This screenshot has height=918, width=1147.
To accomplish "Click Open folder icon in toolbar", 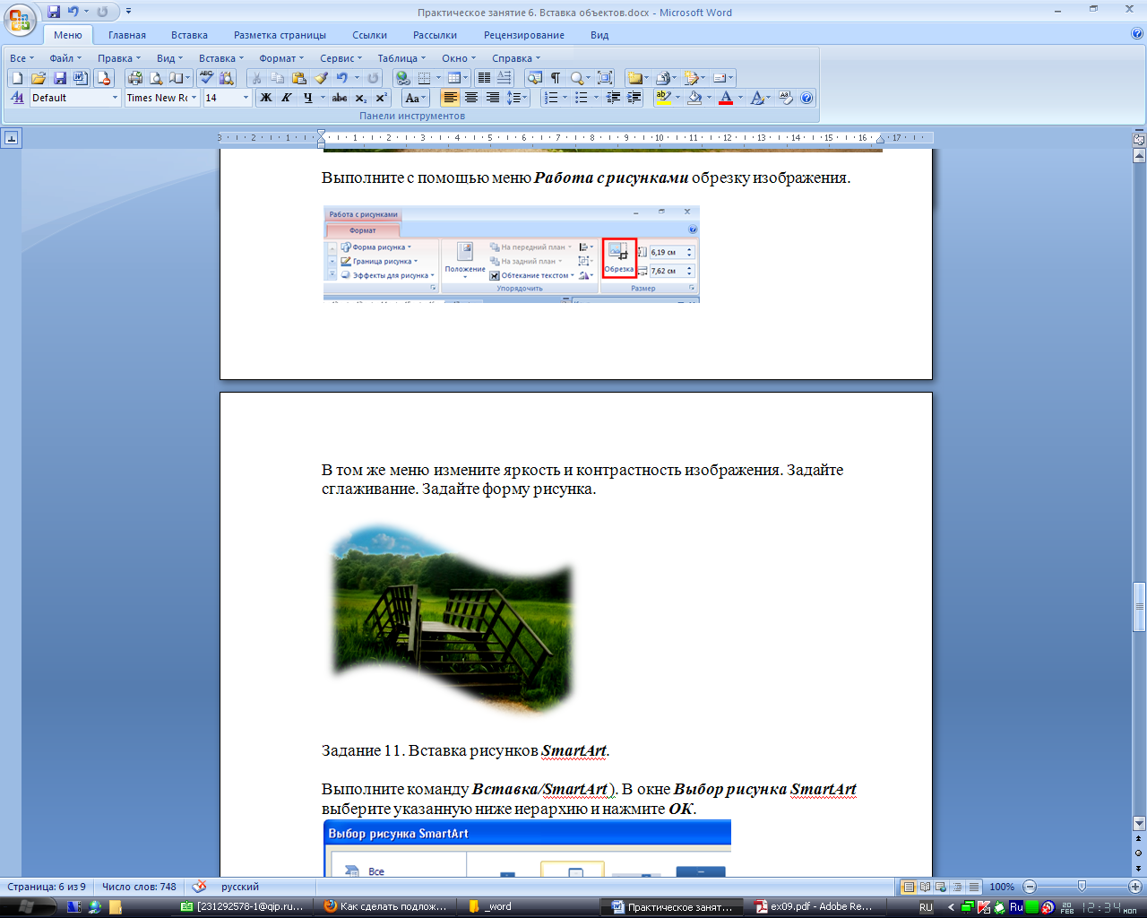I will click(x=38, y=78).
